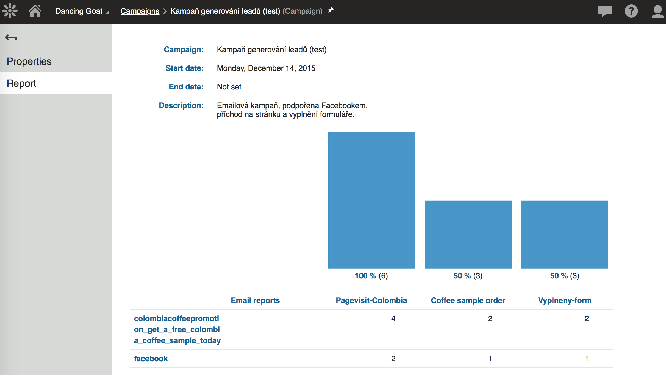Click the Vyplneny-form column header
Viewport: 666px width, 375px height.
pos(565,300)
